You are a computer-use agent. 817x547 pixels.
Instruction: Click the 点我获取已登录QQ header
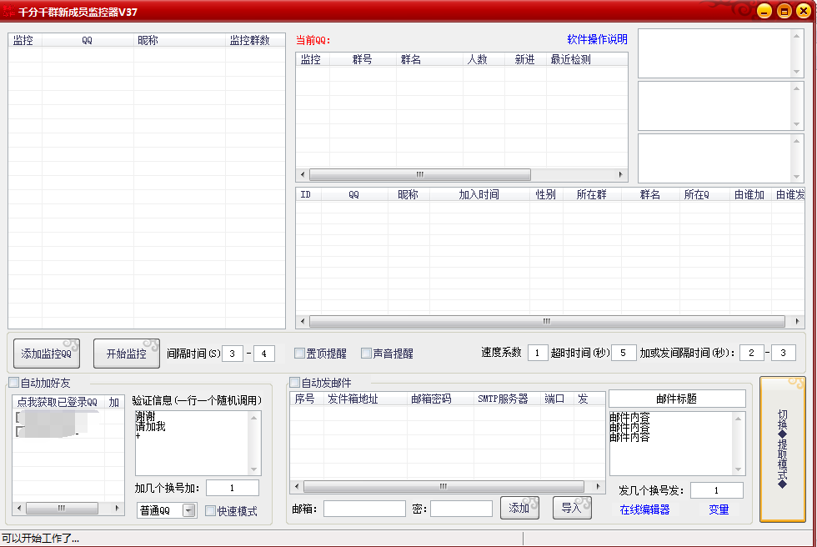coord(58,402)
